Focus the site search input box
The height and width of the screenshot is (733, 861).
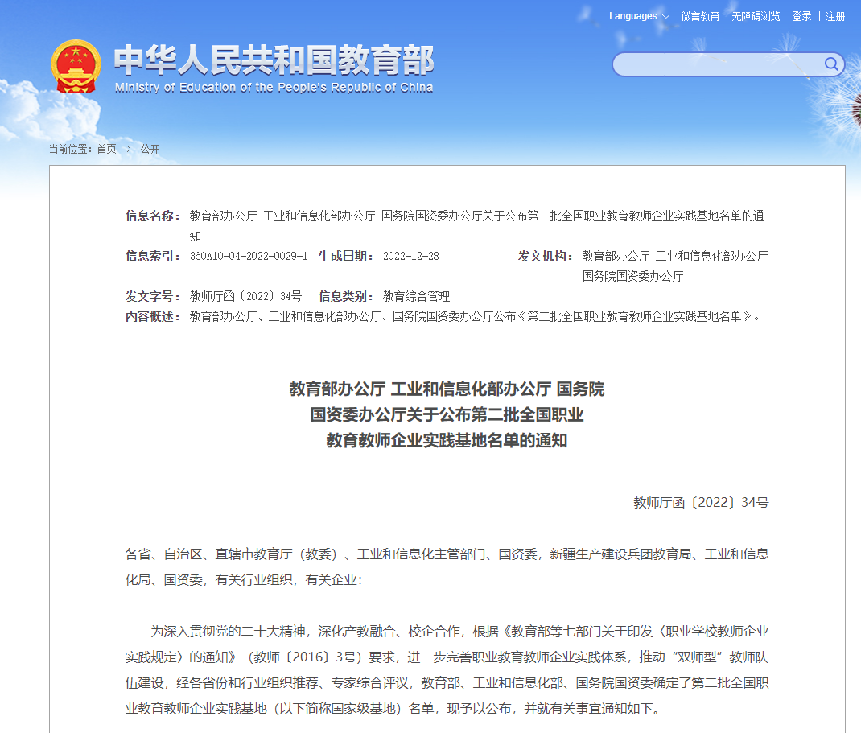716,64
